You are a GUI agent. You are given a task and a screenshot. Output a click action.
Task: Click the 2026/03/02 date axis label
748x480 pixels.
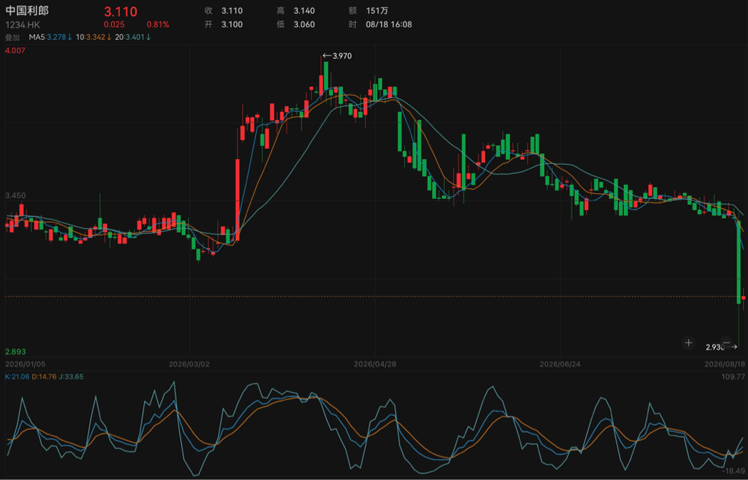[190, 364]
